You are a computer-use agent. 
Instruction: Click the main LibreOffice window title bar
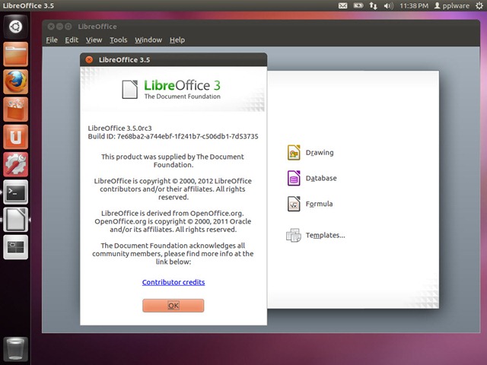click(x=261, y=27)
